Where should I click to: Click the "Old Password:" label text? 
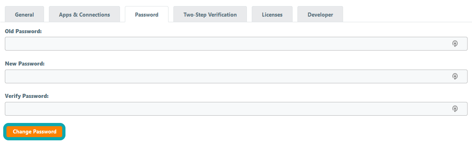(x=23, y=31)
